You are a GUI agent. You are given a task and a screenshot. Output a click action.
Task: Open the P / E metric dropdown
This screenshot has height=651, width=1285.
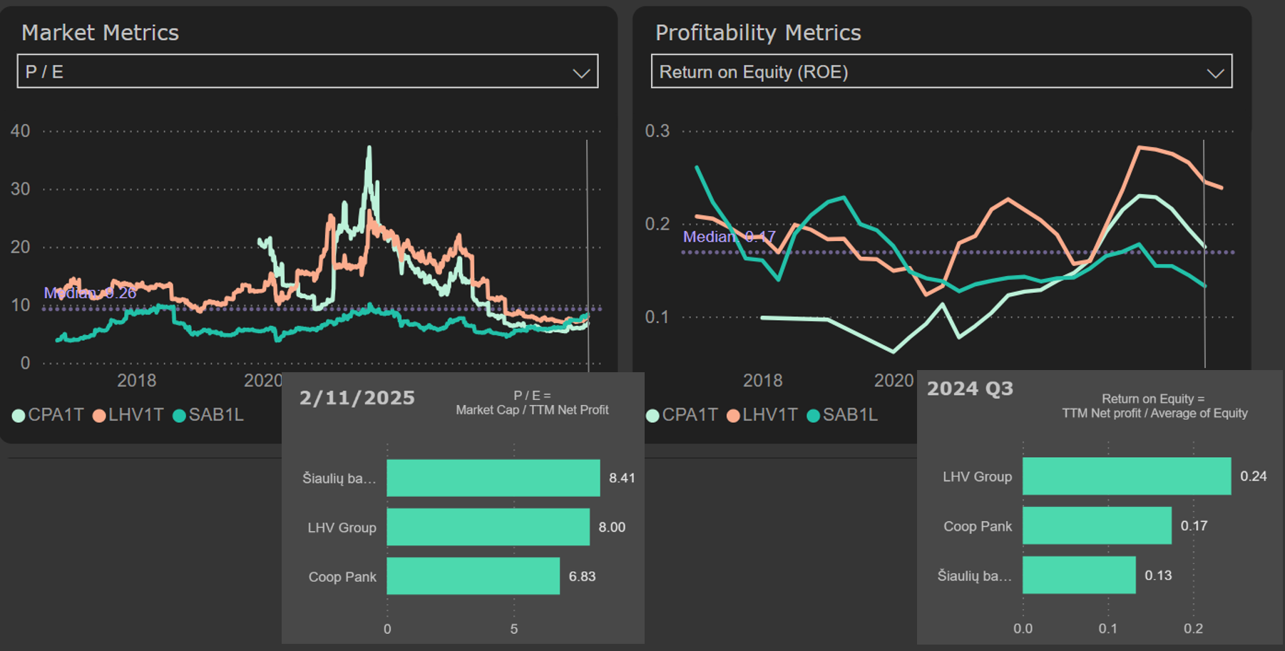click(307, 71)
